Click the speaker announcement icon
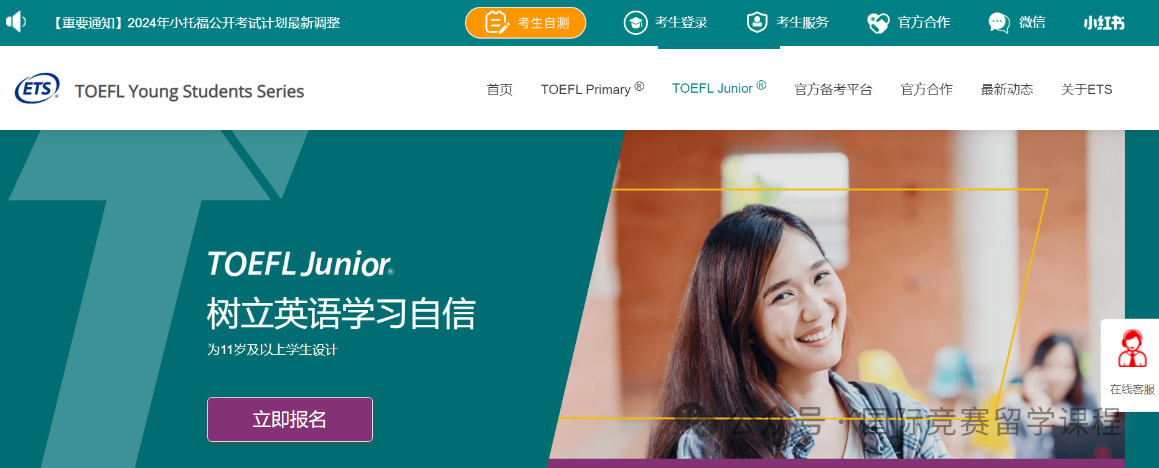This screenshot has height=468, width=1159. 16,22
